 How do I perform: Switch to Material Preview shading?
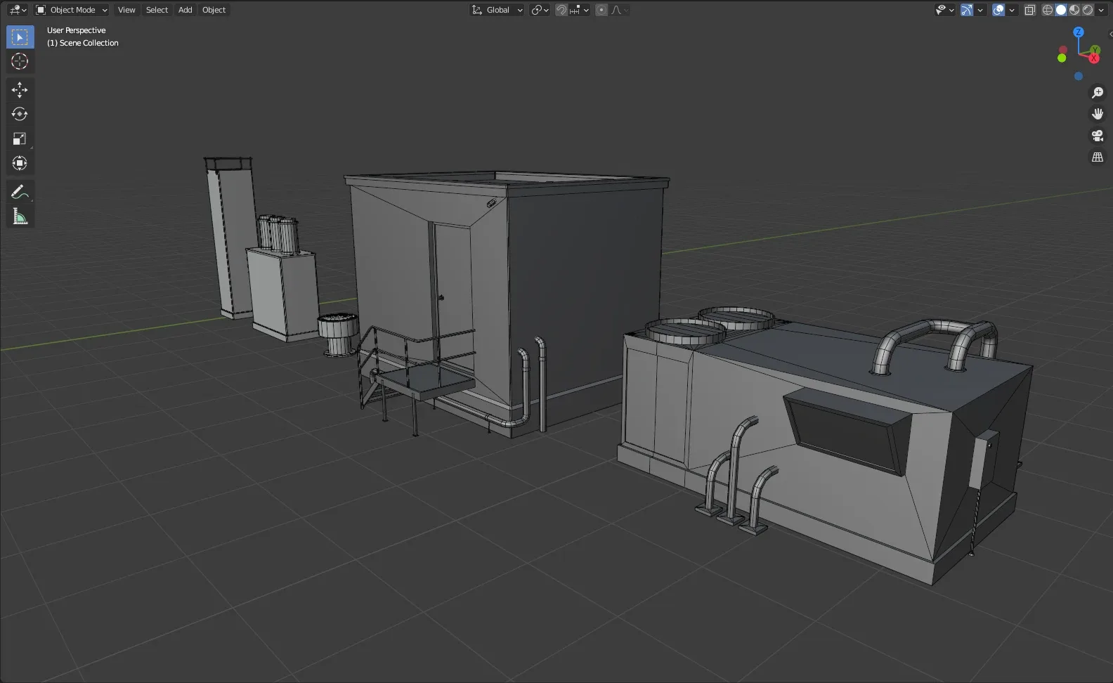1074,10
